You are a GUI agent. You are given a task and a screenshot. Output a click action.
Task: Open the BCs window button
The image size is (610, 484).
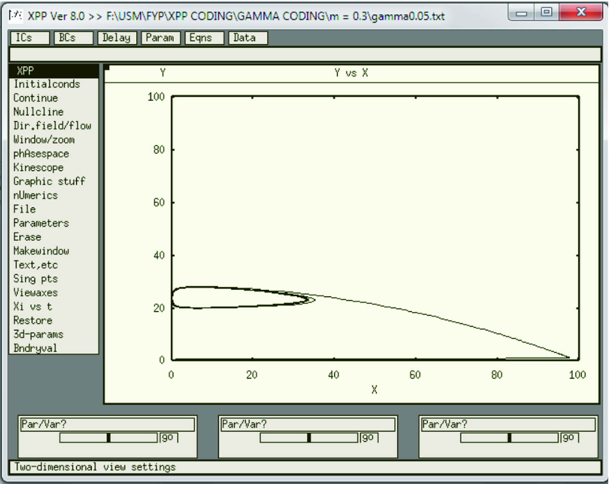point(73,38)
